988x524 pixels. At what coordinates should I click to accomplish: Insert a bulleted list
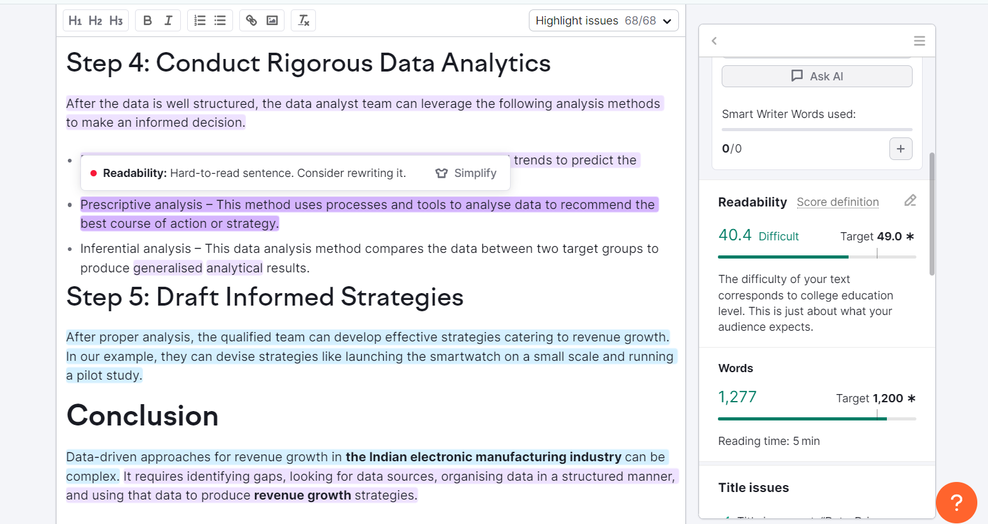(x=220, y=21)
